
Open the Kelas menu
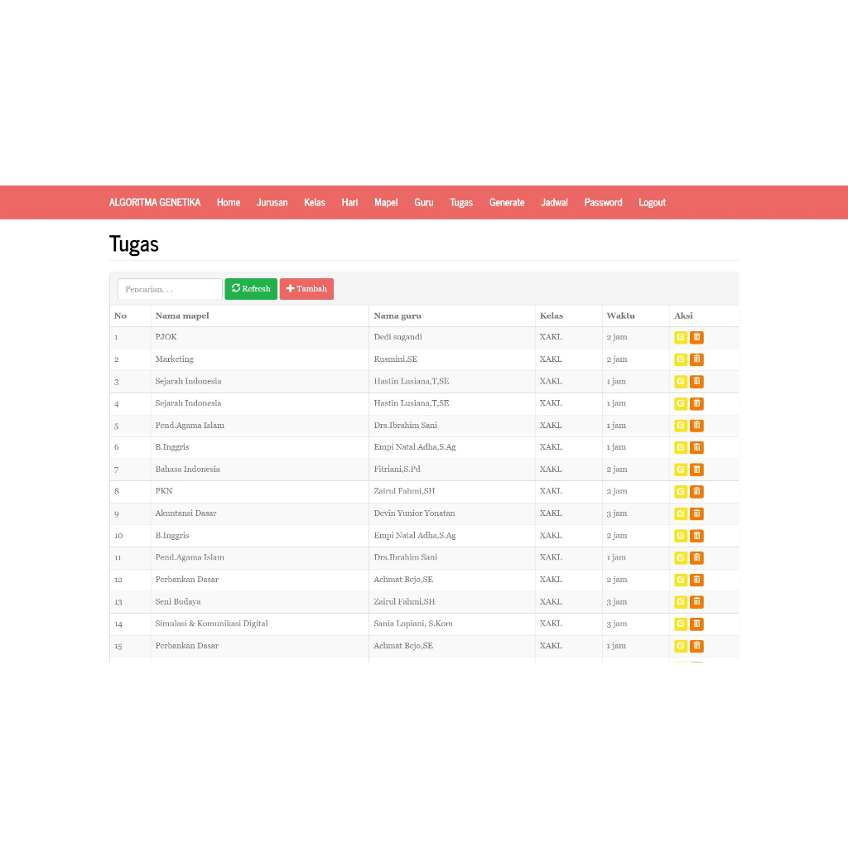coord(314,202)
